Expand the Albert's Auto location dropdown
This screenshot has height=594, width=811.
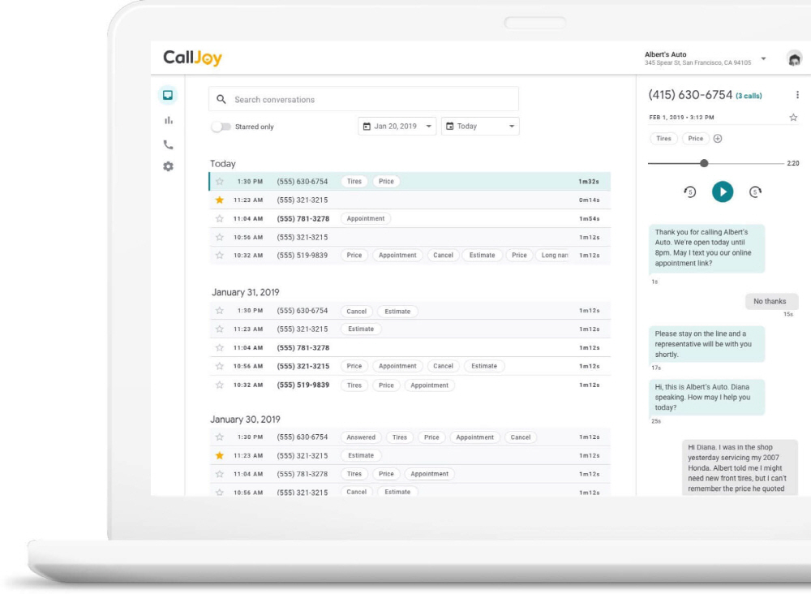[763, 59]
